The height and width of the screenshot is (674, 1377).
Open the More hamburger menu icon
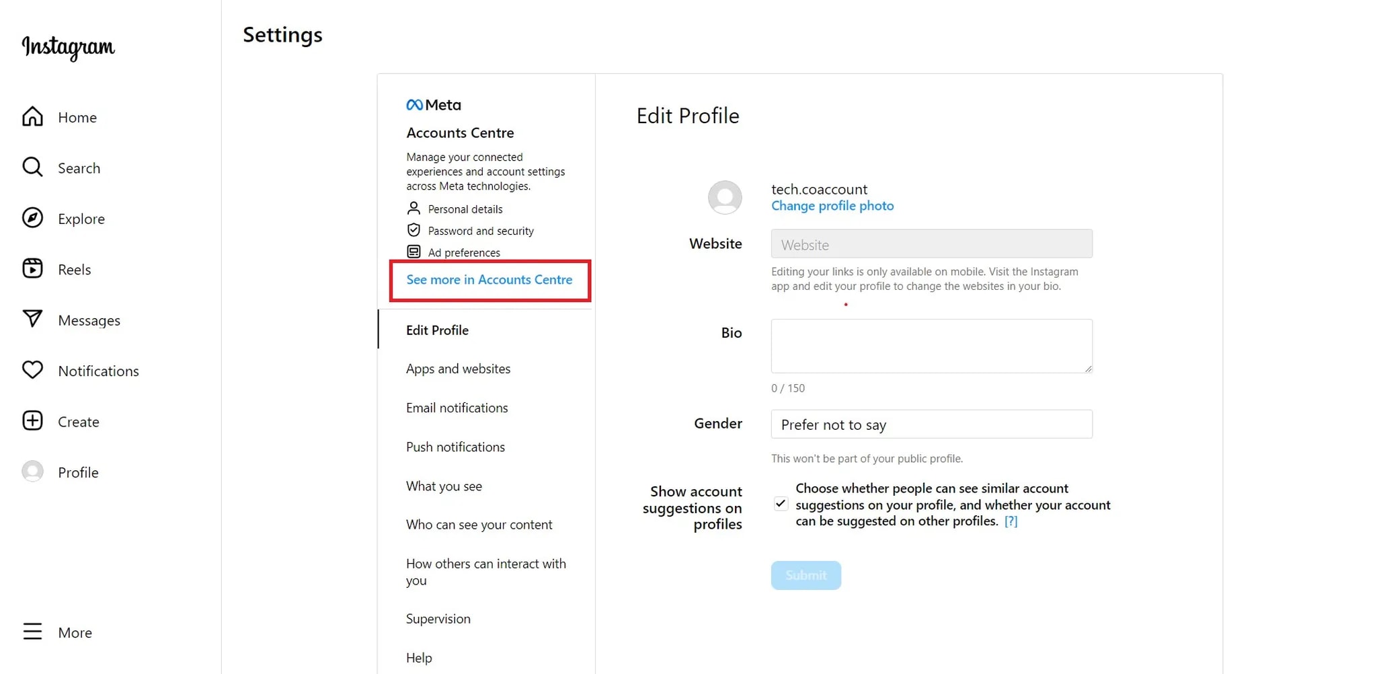[32, 632]
